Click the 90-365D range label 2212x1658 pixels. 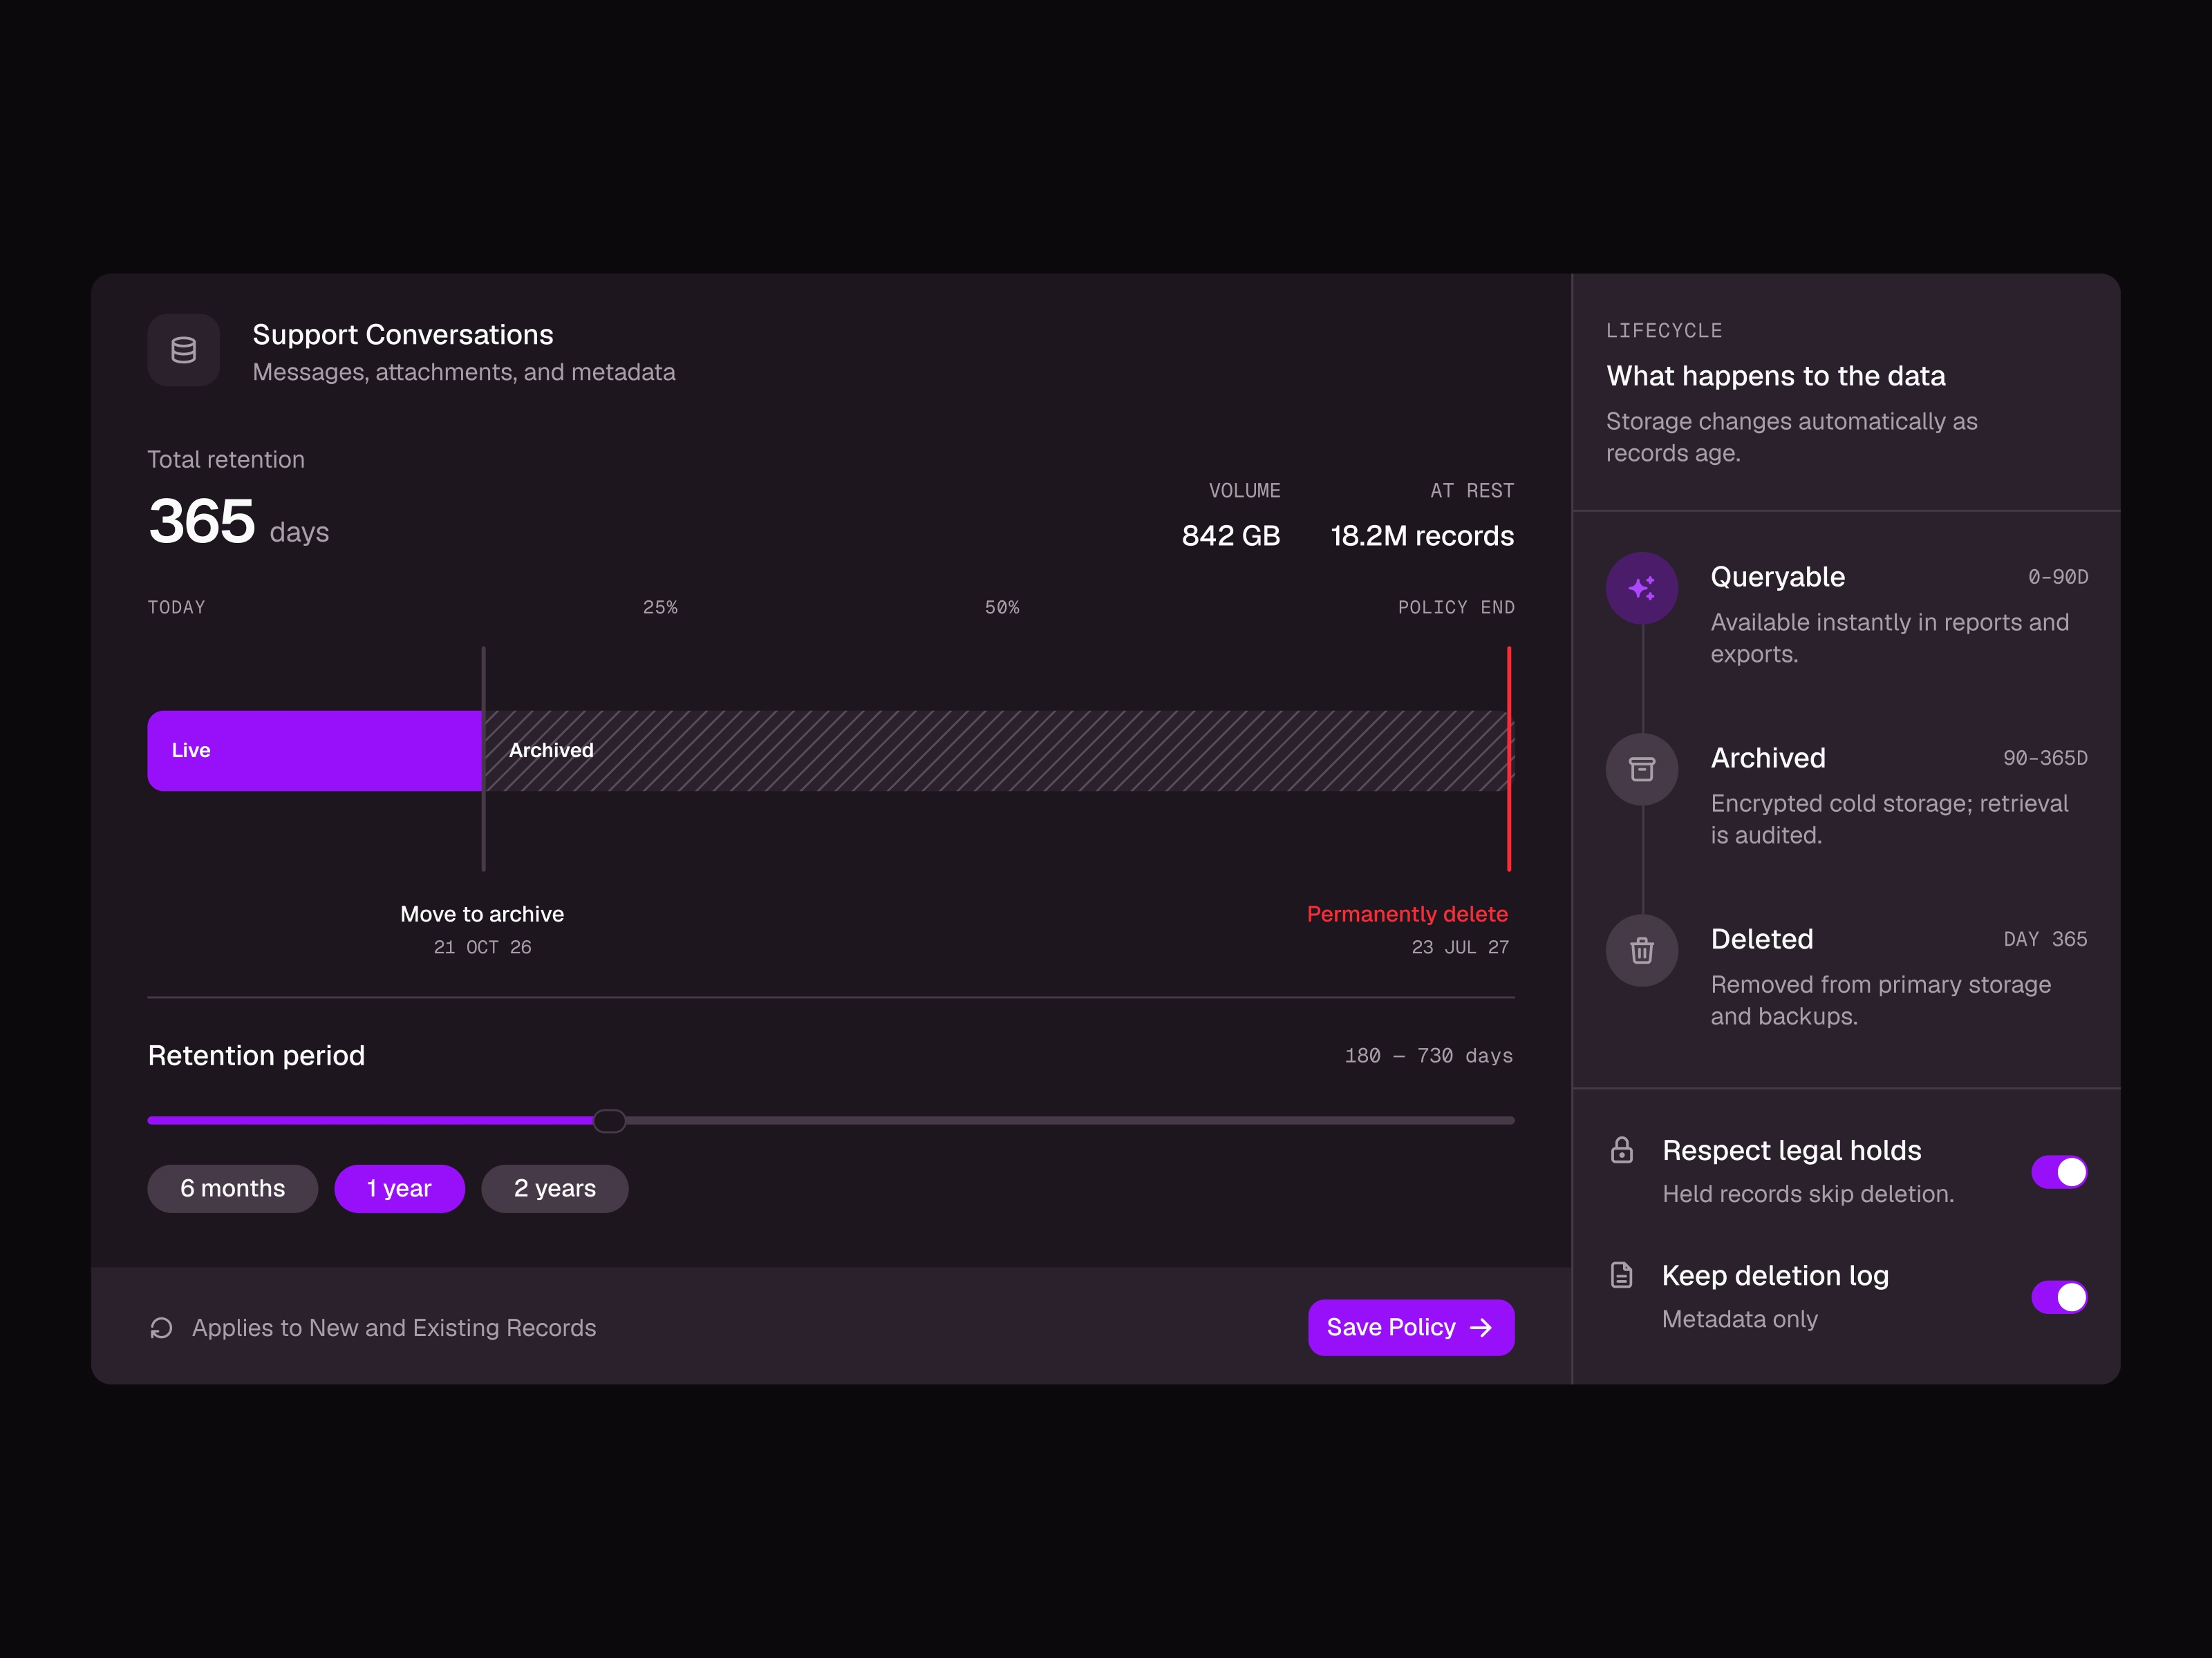click(2045, 759)
